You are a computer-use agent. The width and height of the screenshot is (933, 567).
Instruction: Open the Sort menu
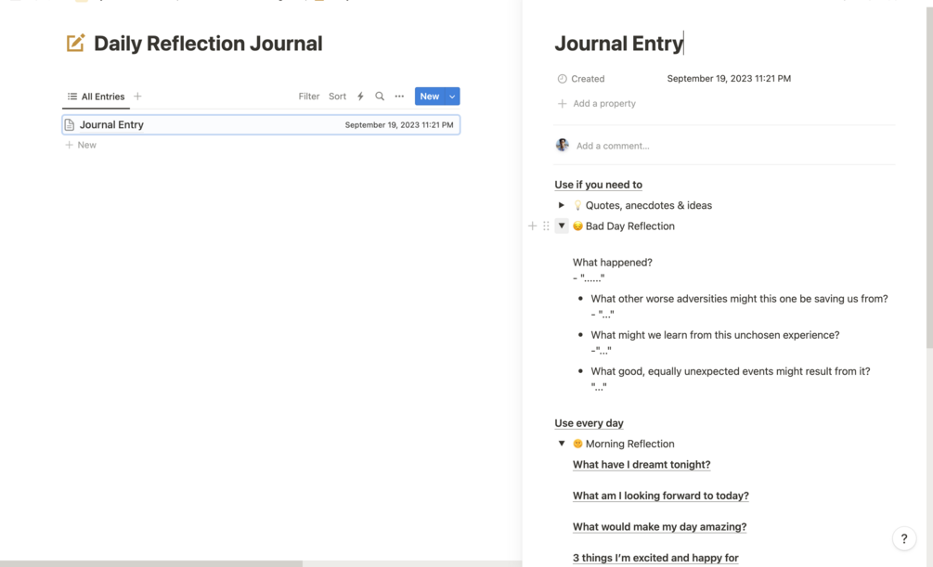337,97
